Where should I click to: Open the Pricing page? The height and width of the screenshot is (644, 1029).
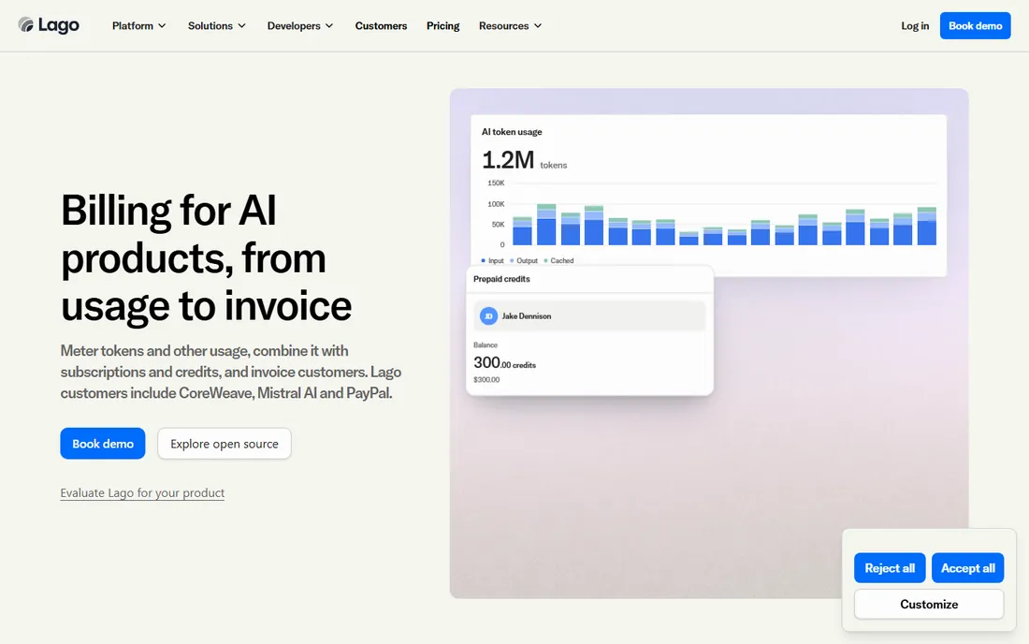click(443, 25)
